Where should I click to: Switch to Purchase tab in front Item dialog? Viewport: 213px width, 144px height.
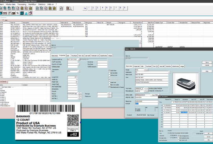[x=149, y=66]
